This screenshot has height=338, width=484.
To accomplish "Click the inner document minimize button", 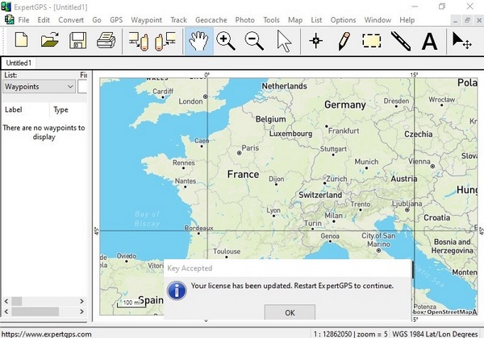I will pos(455,21).
